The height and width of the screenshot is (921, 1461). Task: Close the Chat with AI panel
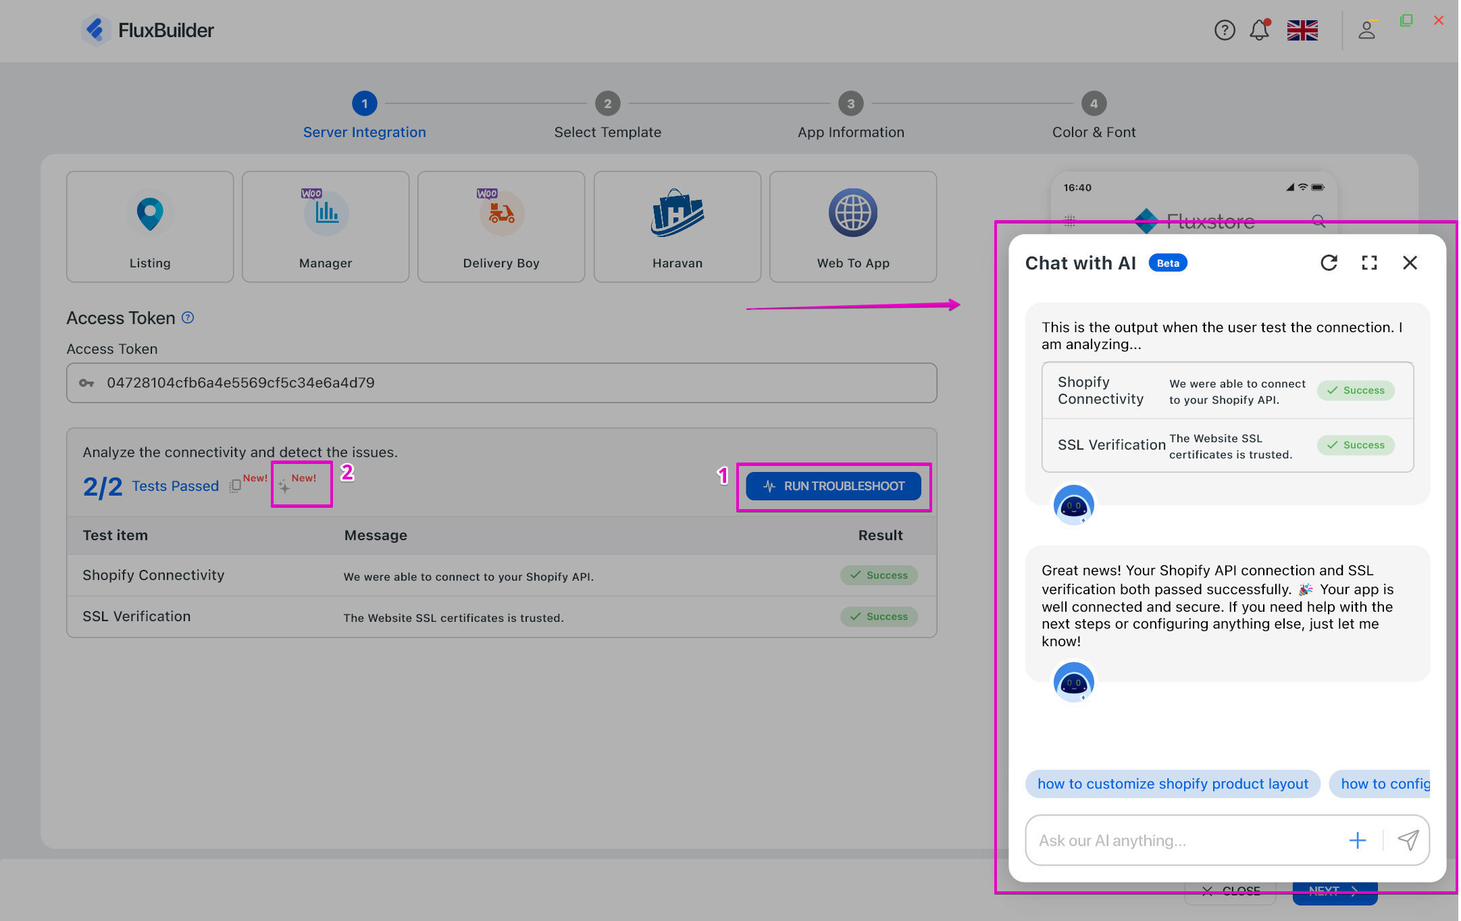click(x=1410, y=263)
